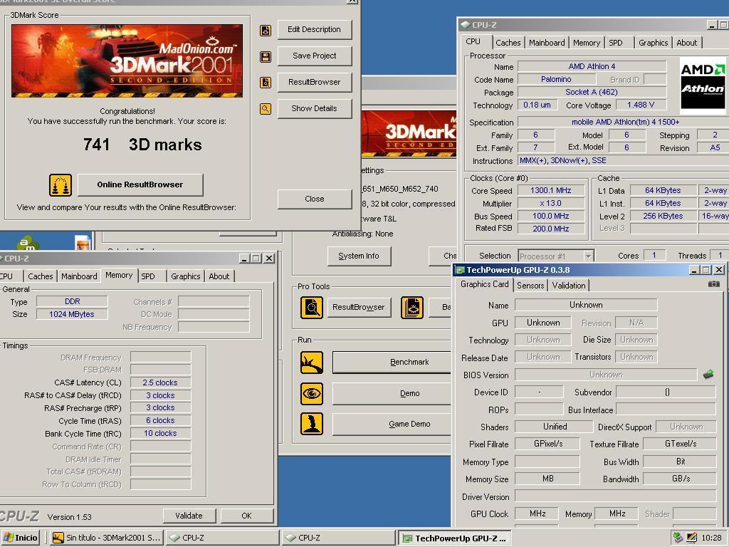Click the Inicio start button
Image resolution: width=729 pixels, height=547 pixels.
point(21,538)
